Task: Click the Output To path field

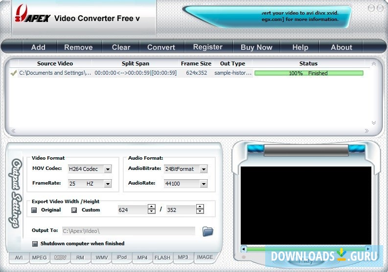Action: tap(128, 231)
